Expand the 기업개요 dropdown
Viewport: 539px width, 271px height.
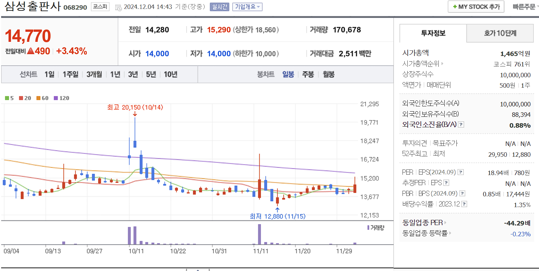click(247, 7)
